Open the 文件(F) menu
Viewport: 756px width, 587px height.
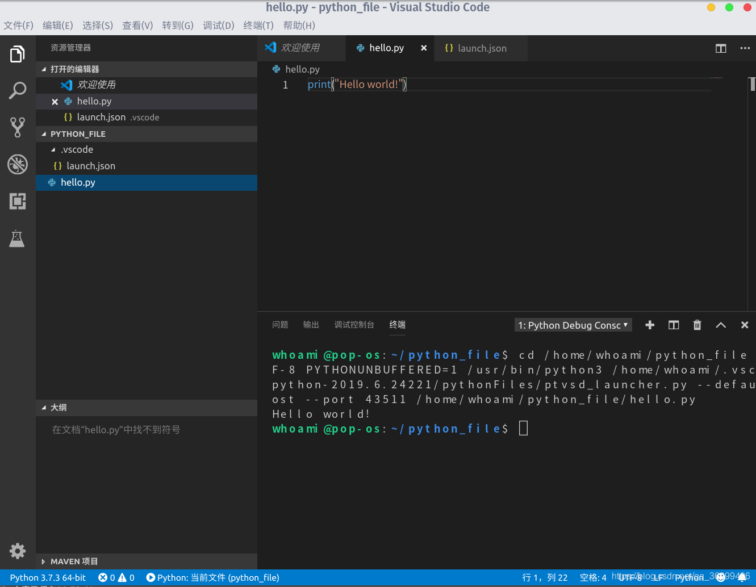tap(19, 26)
